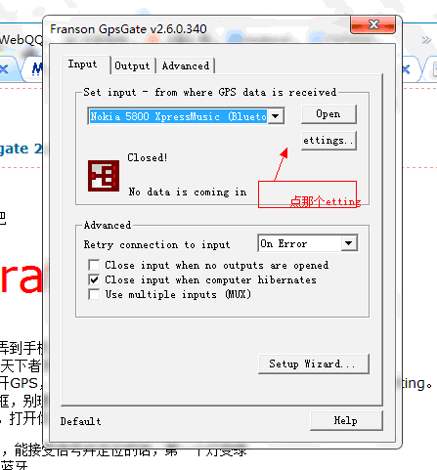Open the On Error retry dropdown arrow

coord(349,243)
